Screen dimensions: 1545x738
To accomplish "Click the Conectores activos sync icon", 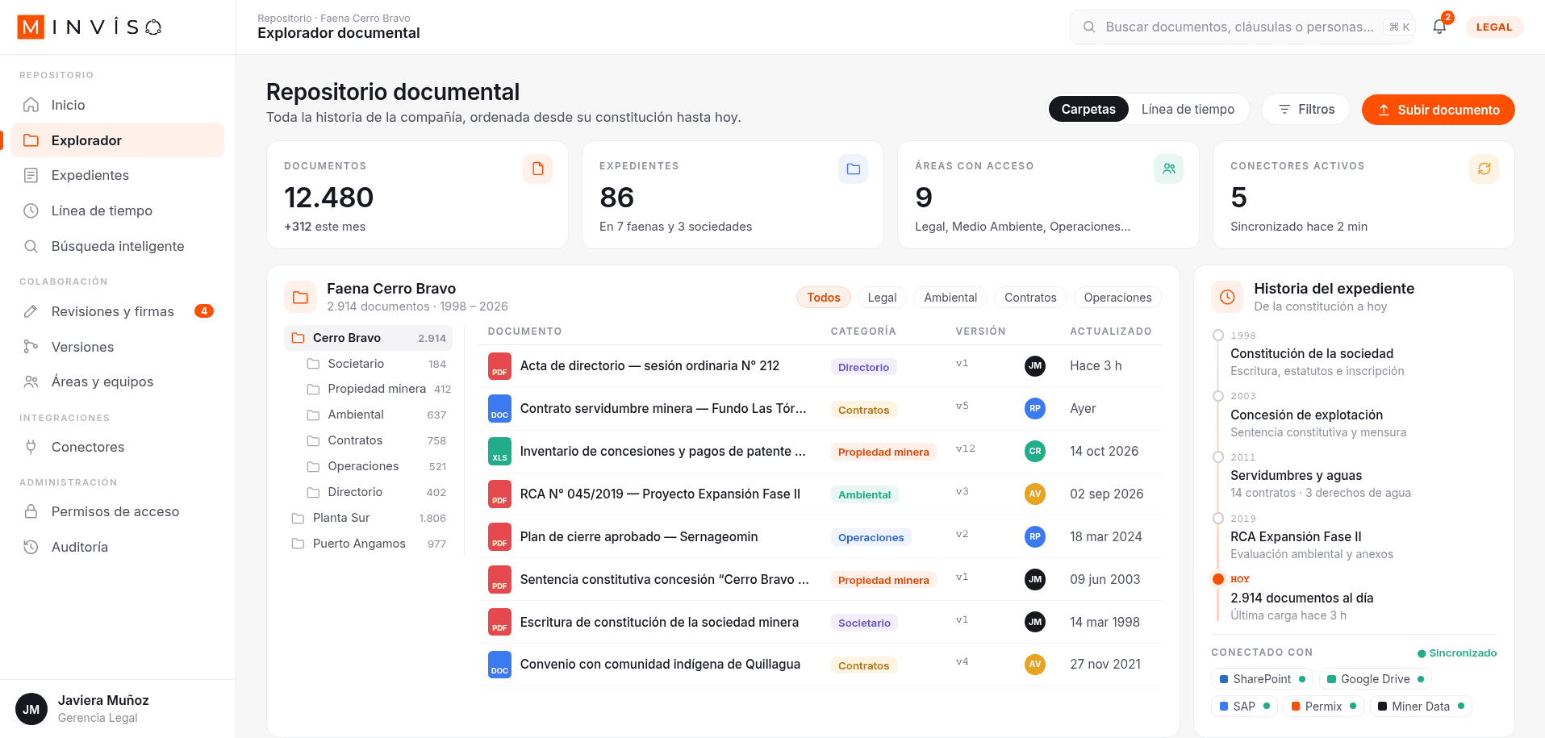I will pyautogui.click(x=1484, y=169).
